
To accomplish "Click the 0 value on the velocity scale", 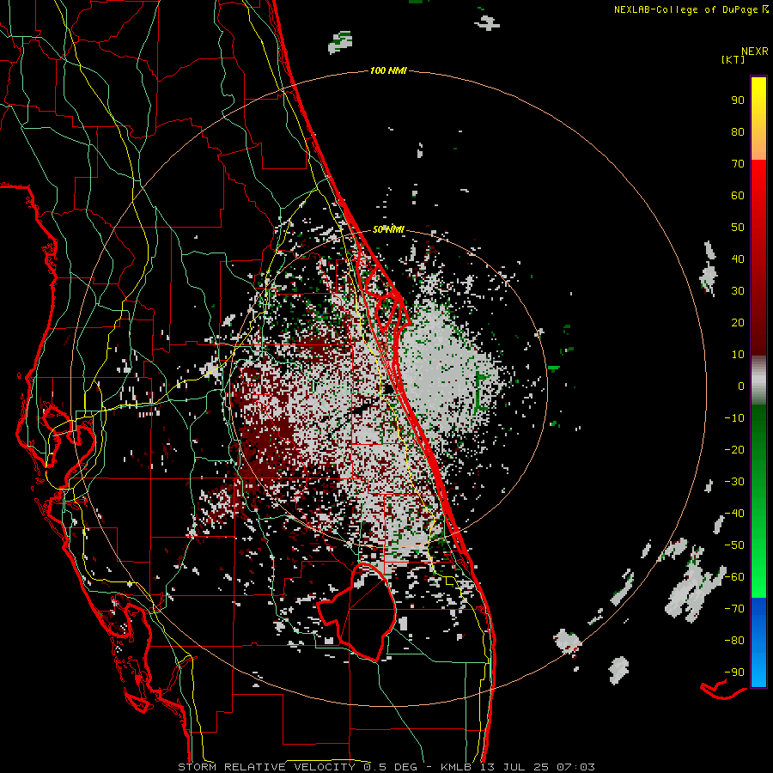I will tap(741, 386).
